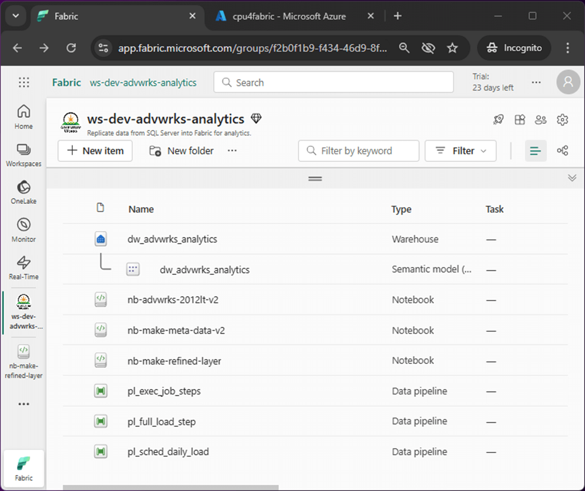585x491 pixels.
Task: Toggle browser tracking protection eye icon
Action: pyautogui.click(x=428, y=48)
